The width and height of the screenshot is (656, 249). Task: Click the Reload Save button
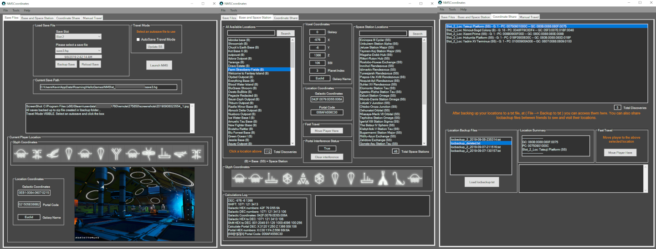pos(90,65)
